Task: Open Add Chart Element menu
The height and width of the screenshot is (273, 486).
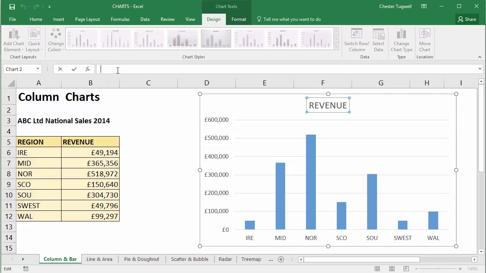Action: 14,40
